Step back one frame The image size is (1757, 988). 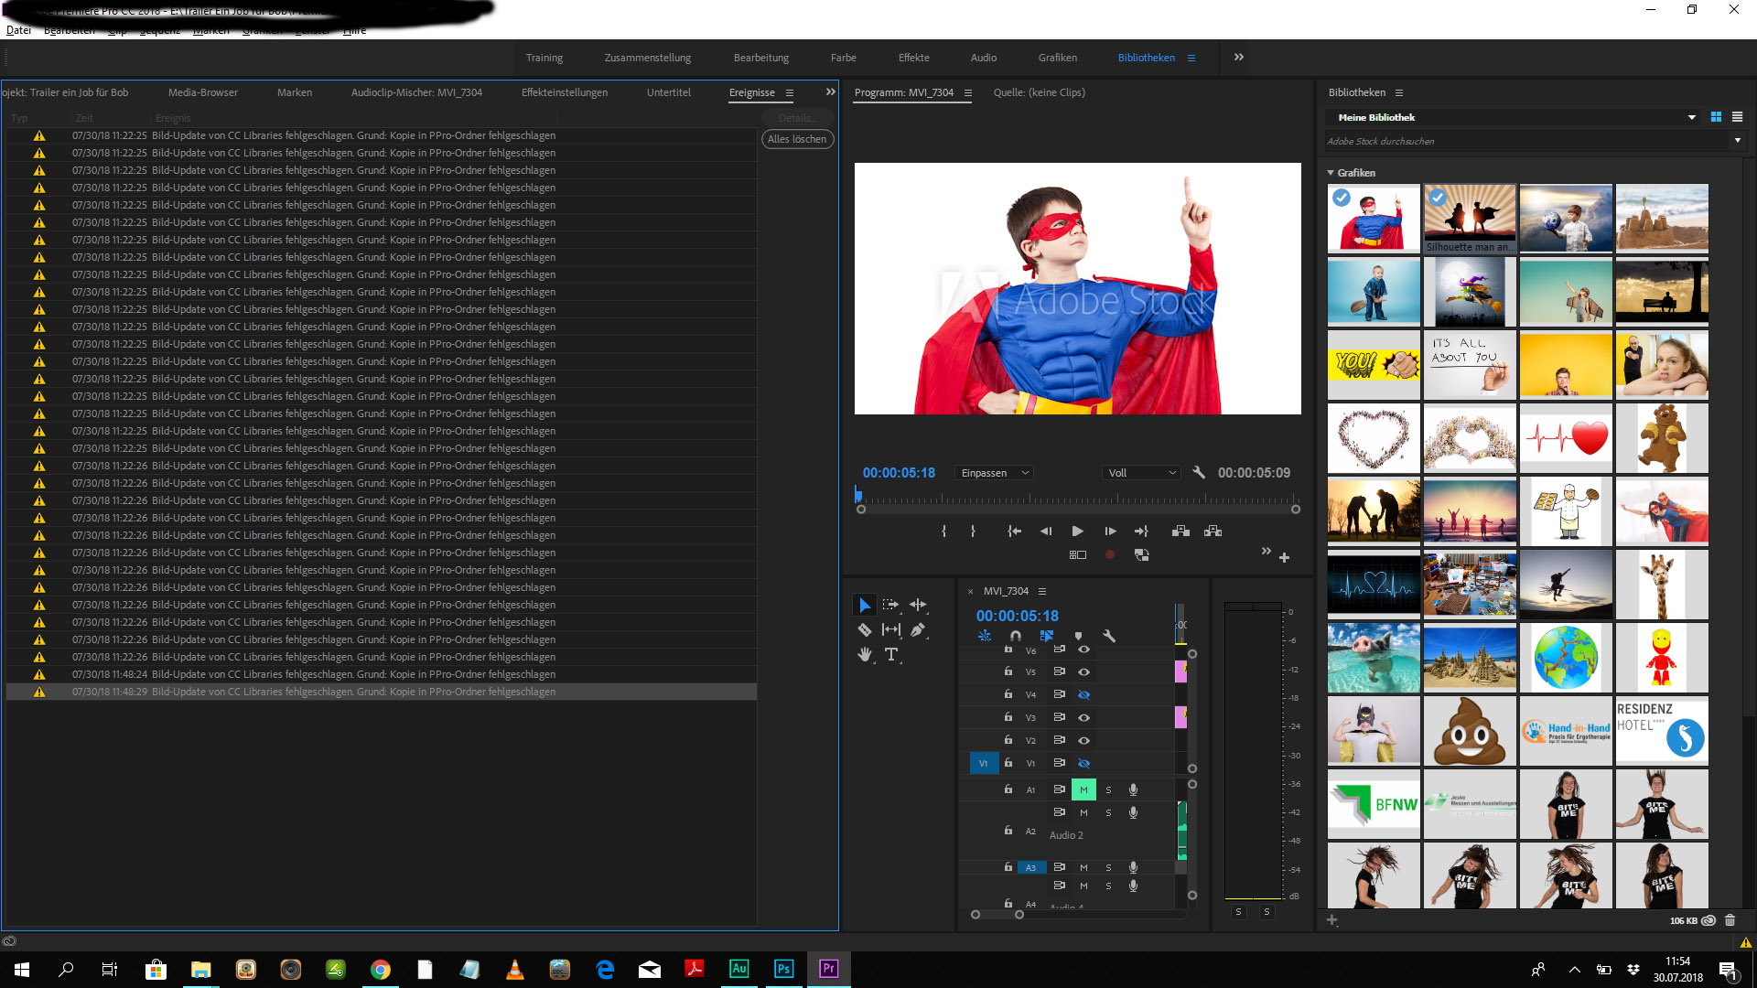1046,531
